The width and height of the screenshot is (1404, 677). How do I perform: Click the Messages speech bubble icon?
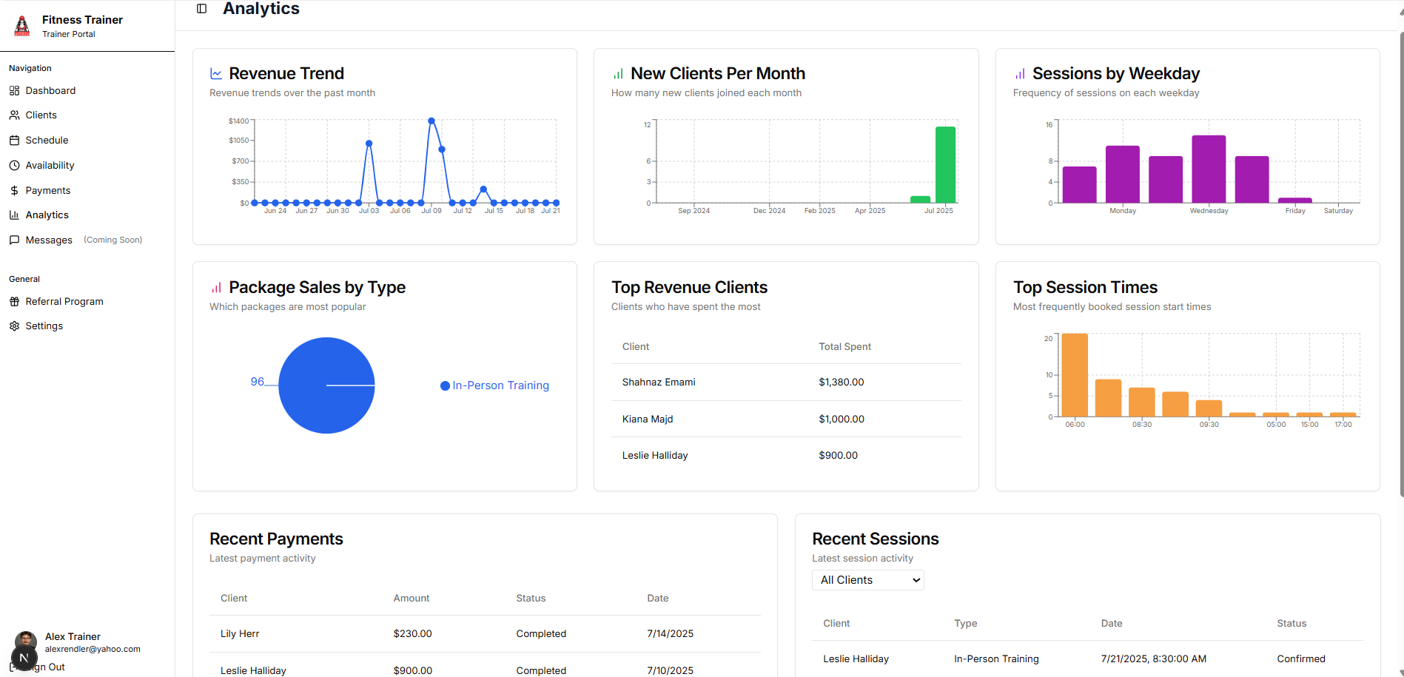(14, 240)
